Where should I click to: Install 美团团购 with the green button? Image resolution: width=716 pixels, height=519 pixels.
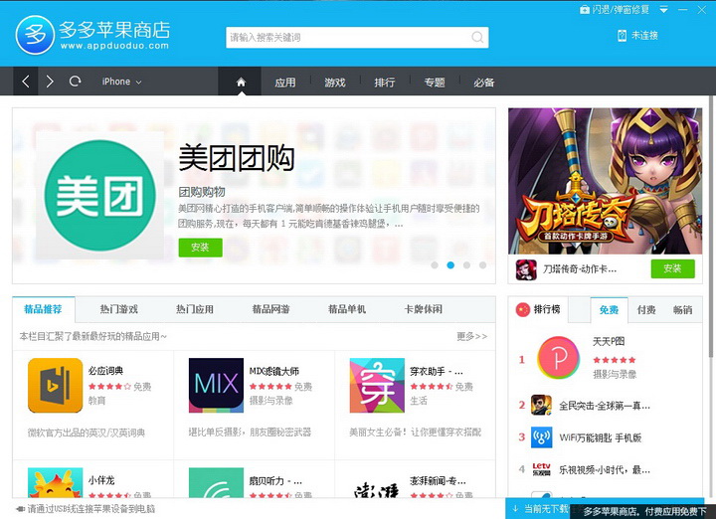point(200,247)
